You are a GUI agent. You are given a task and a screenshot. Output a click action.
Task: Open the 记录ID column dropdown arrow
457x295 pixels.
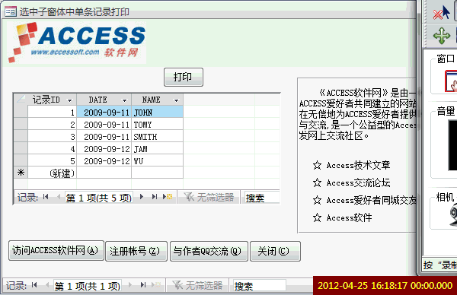click(x=69, y=100)
